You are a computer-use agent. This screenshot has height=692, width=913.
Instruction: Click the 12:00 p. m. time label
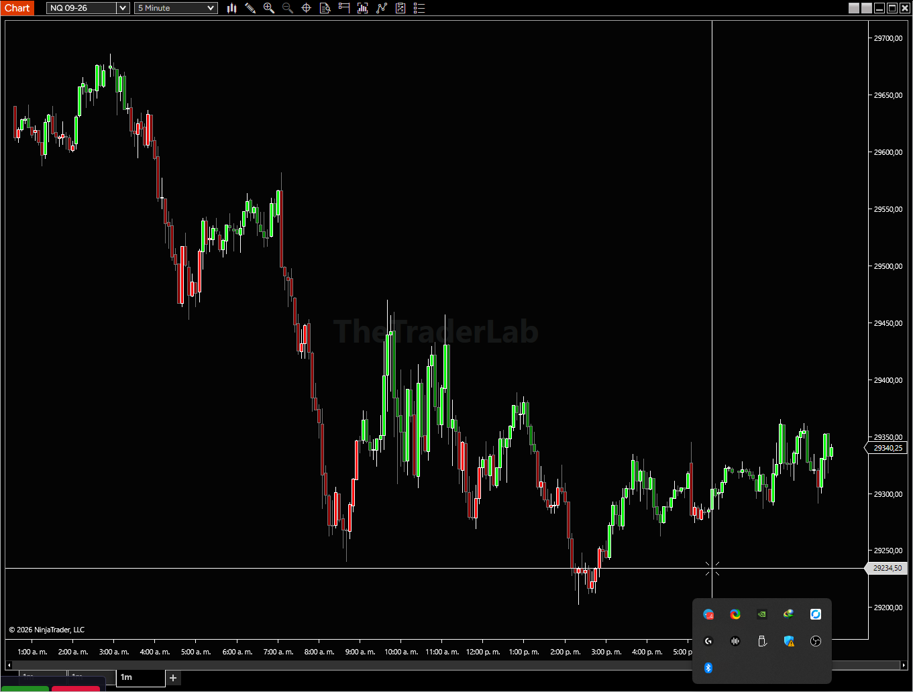pos(483,652)
